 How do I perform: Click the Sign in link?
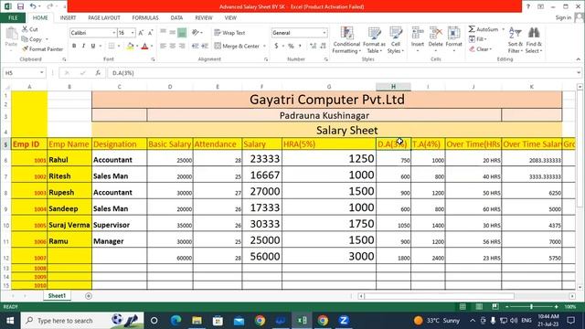(563, 17)
